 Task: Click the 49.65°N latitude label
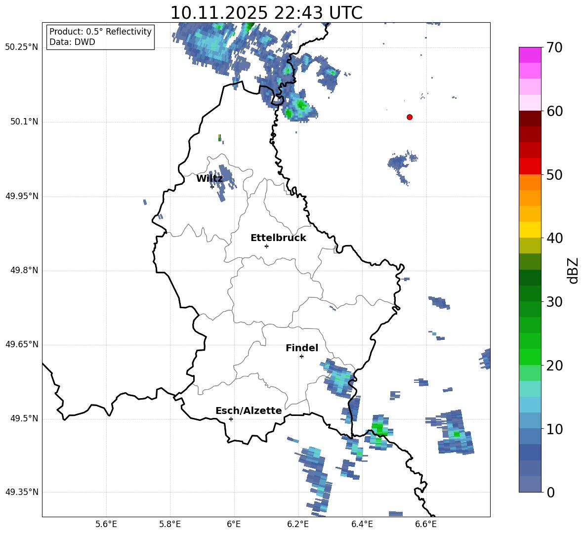click(22, 344)
